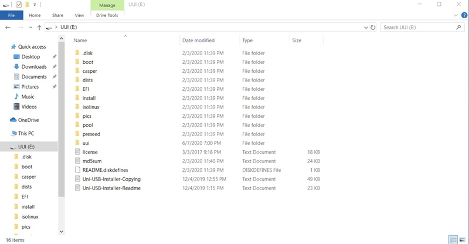469x244 pixels.
Task: Open Documents in the navigation pane
Action: click(34, 77)
